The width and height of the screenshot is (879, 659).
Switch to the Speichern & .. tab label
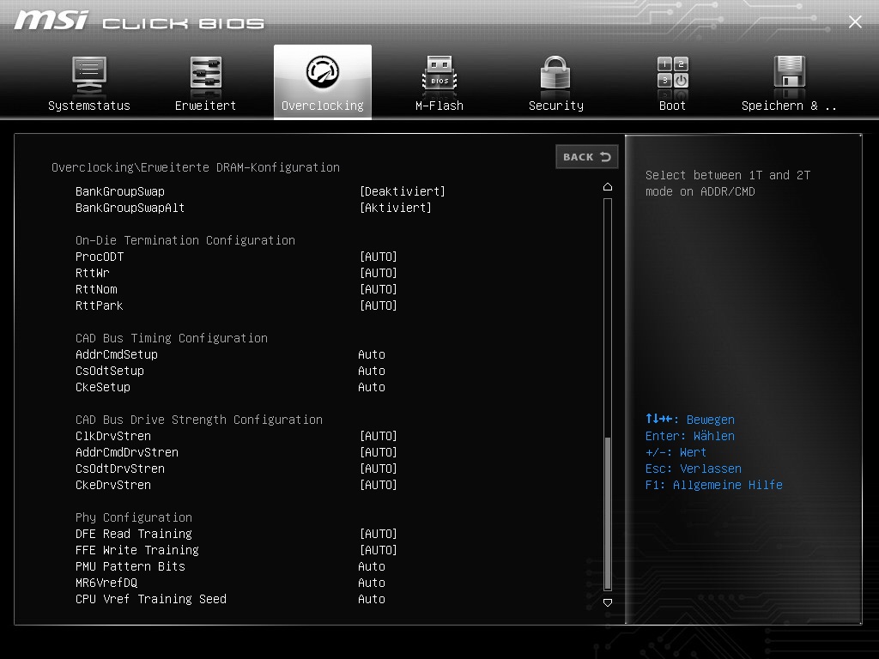coord(789,106)
